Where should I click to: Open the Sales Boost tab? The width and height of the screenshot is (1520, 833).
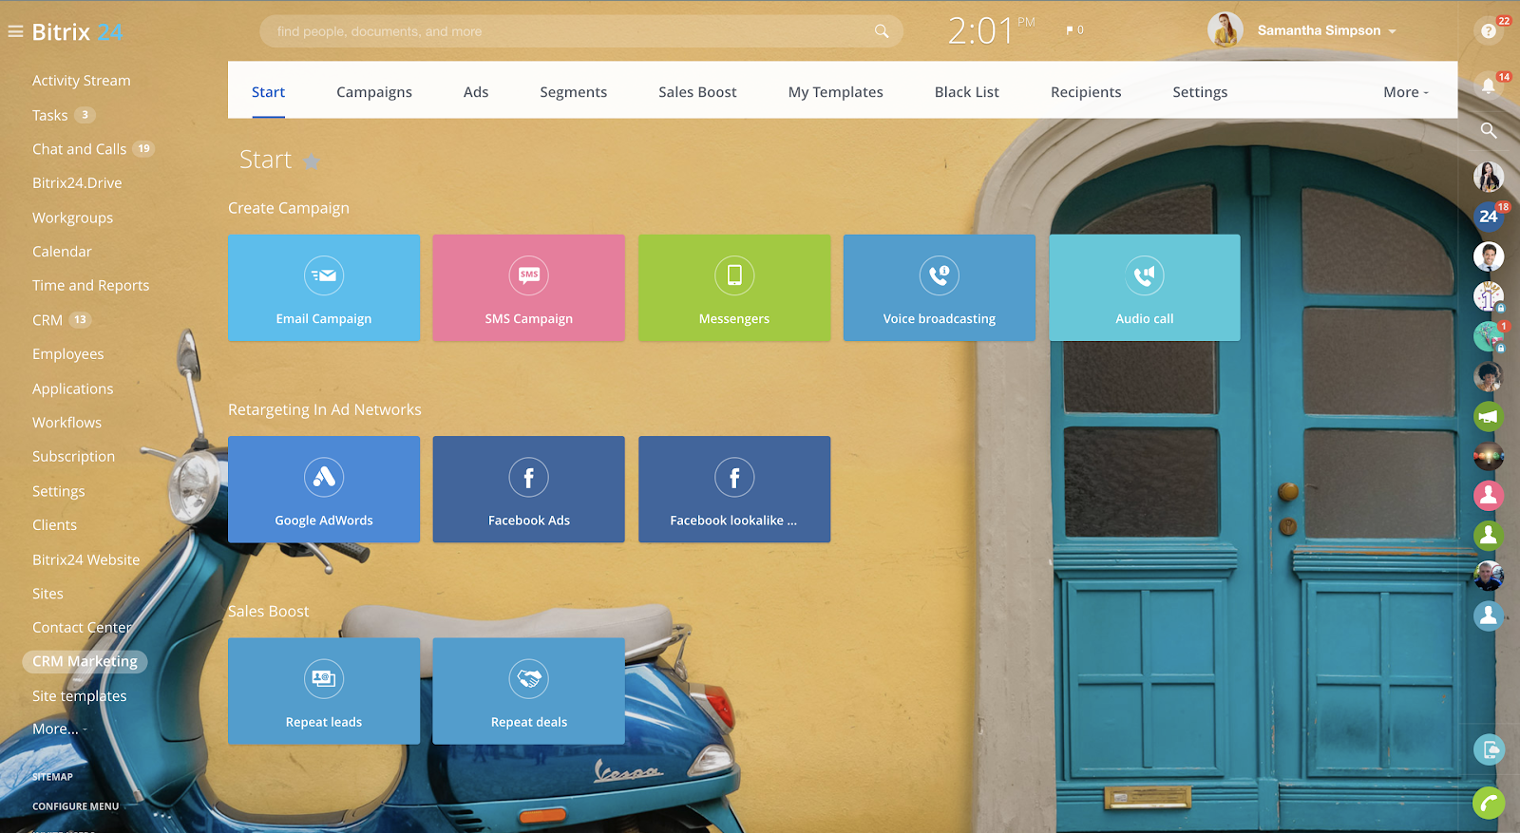(x=697, y=92)
